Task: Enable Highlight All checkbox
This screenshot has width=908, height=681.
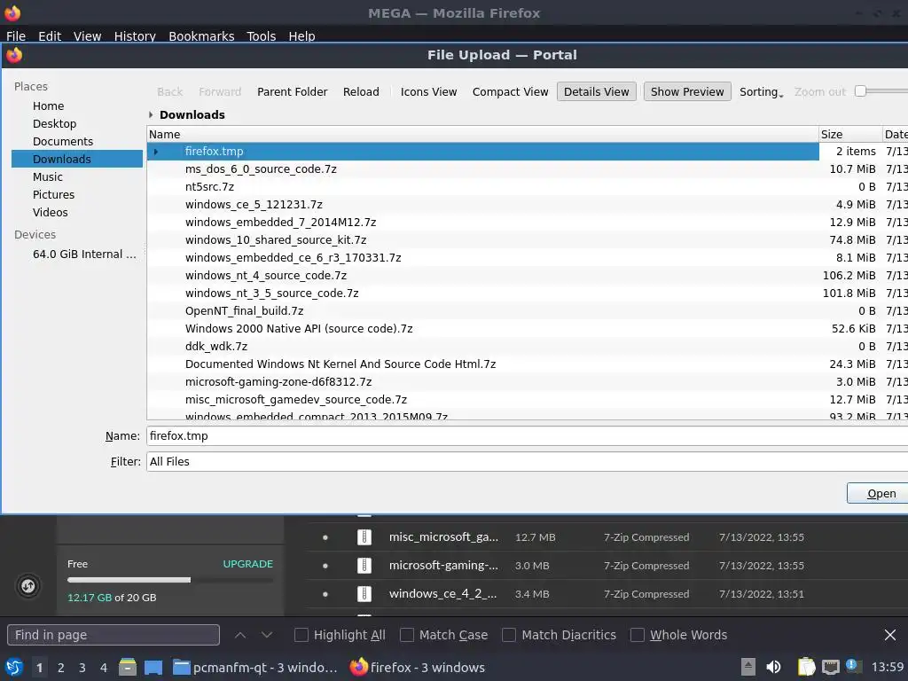Action: (x=301, y=635)
